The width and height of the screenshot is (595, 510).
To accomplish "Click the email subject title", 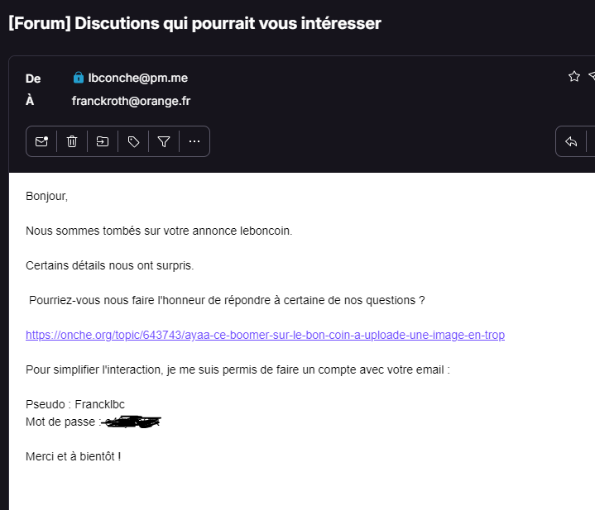I will click(194, 23).
